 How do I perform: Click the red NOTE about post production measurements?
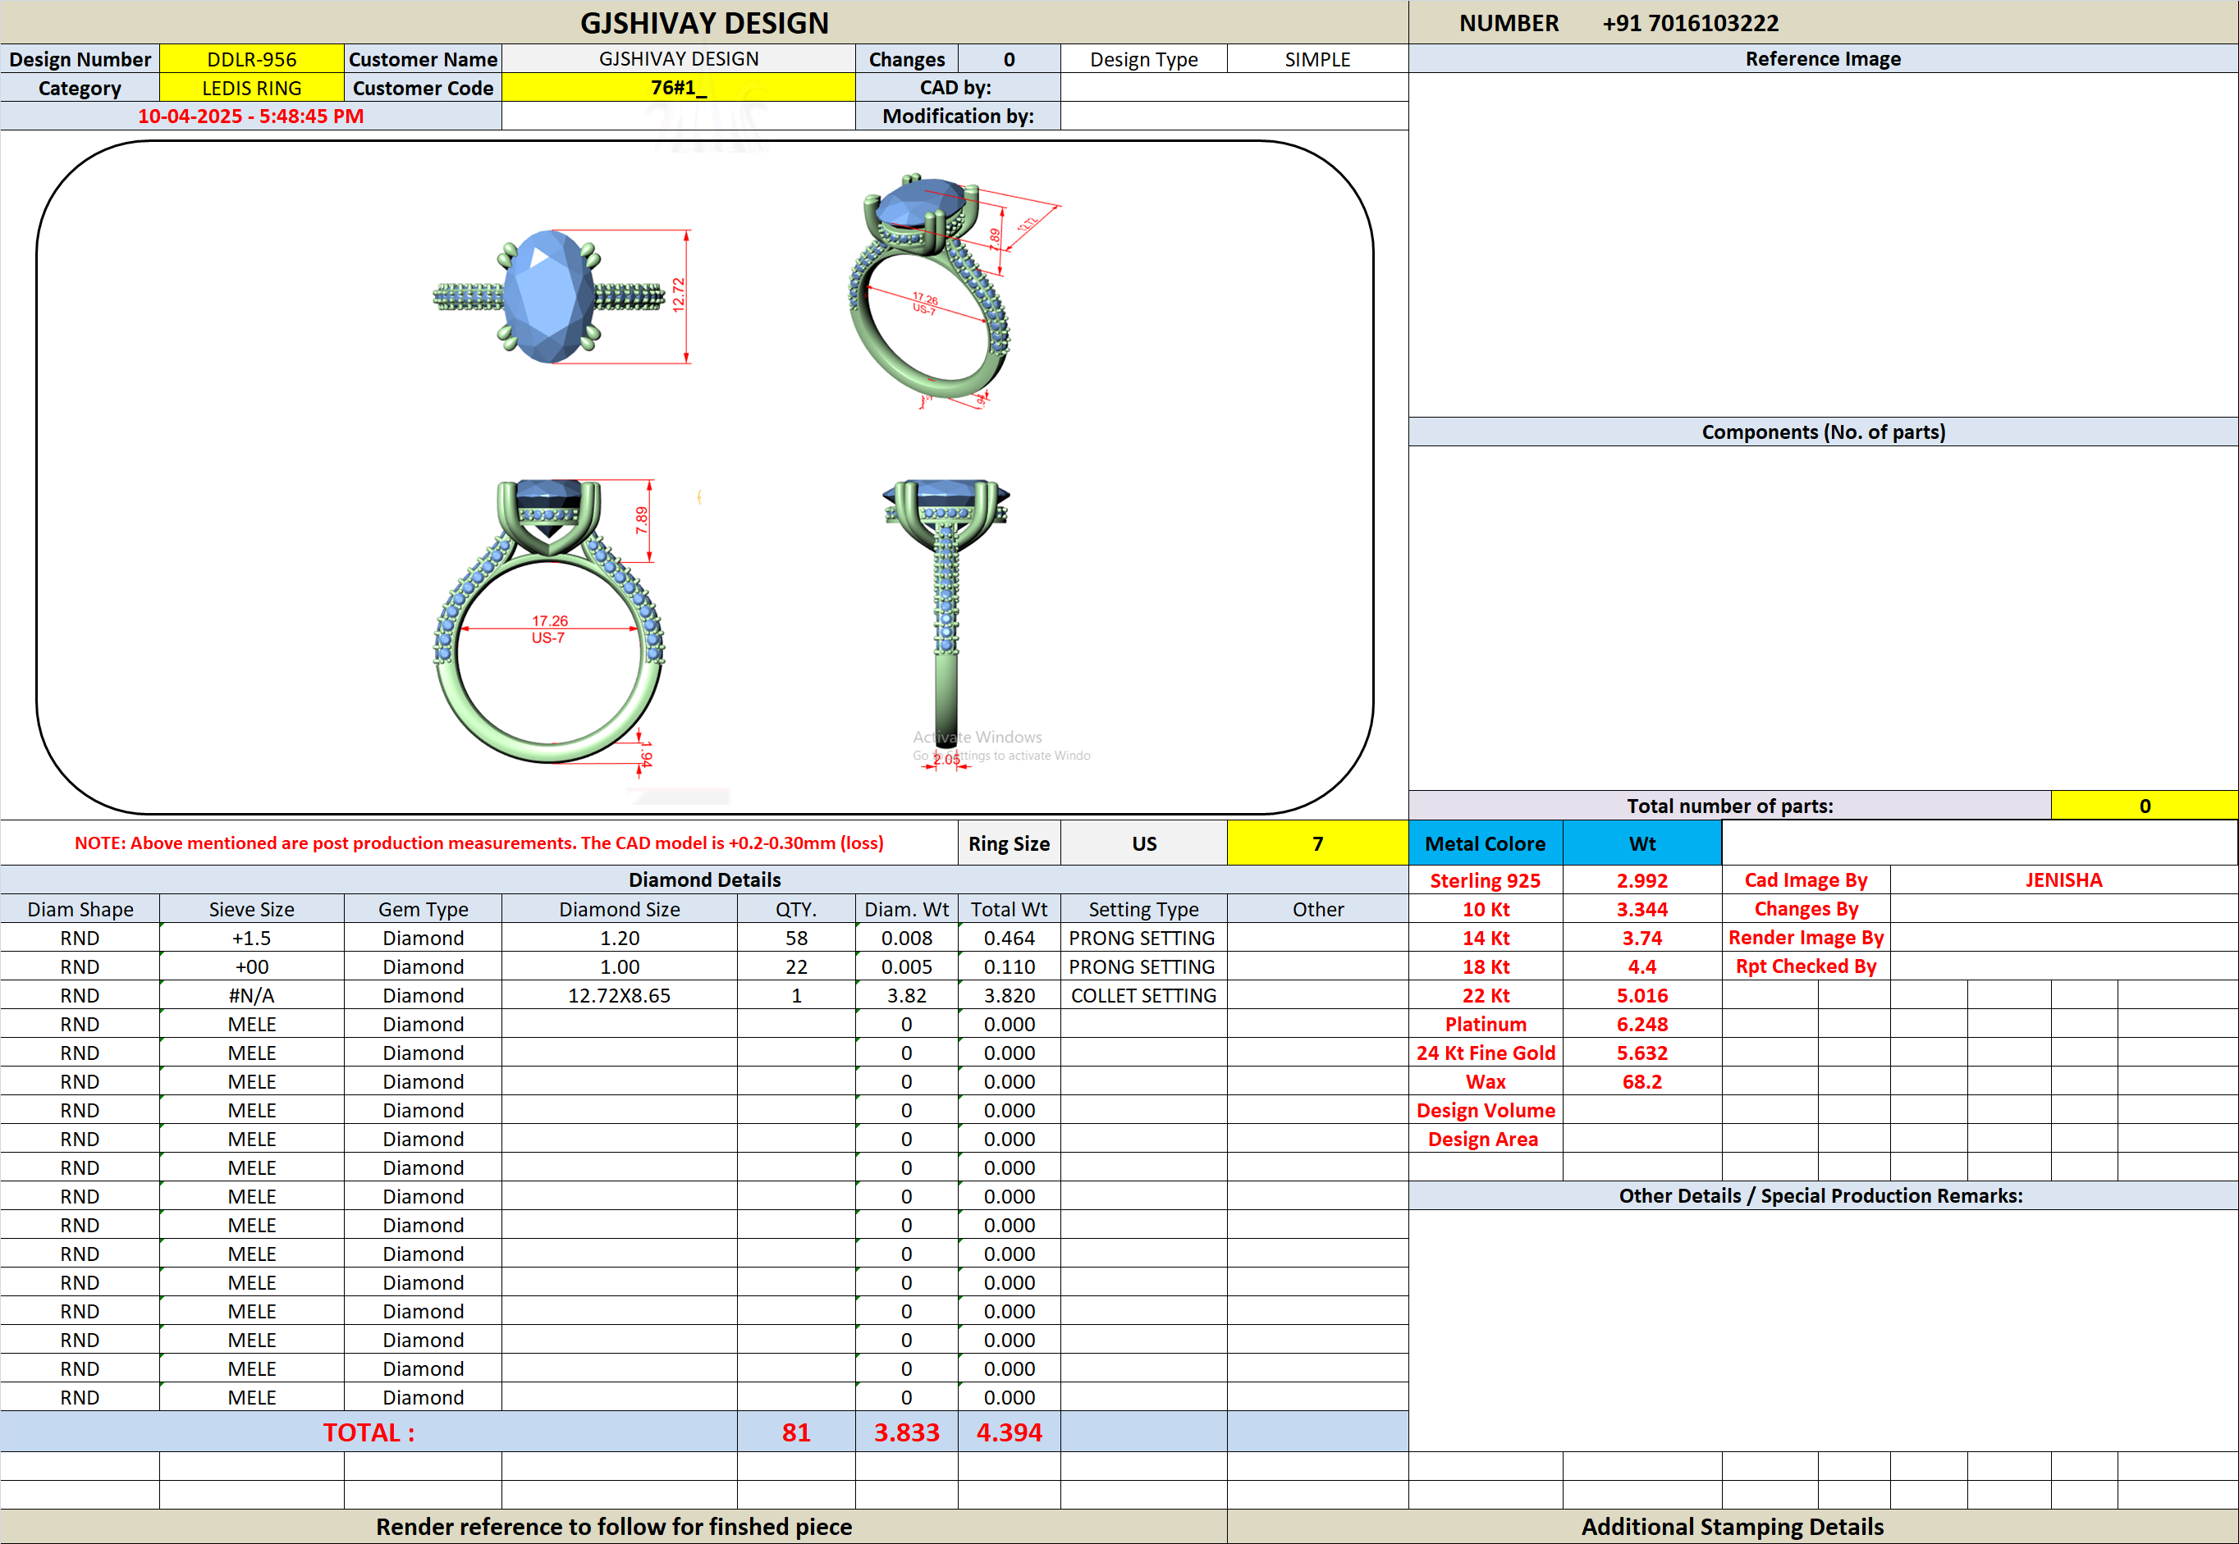(x=479, y=843)
